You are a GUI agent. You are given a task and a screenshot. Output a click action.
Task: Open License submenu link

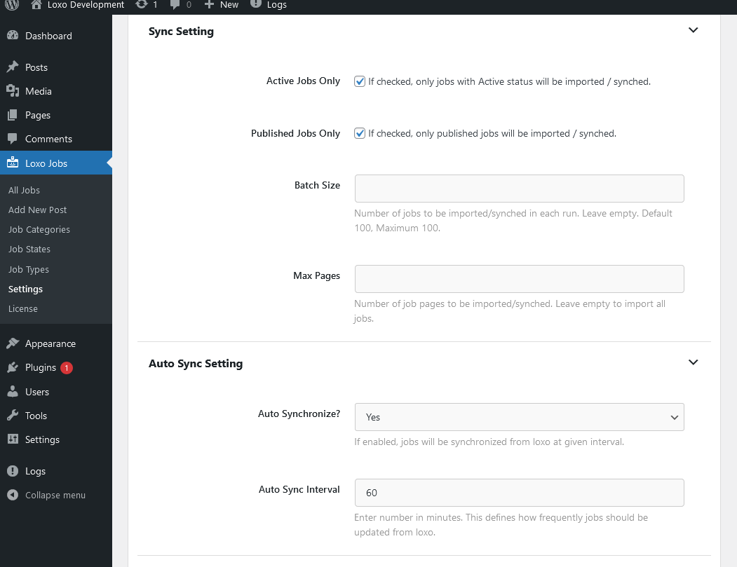click(23, 308)
